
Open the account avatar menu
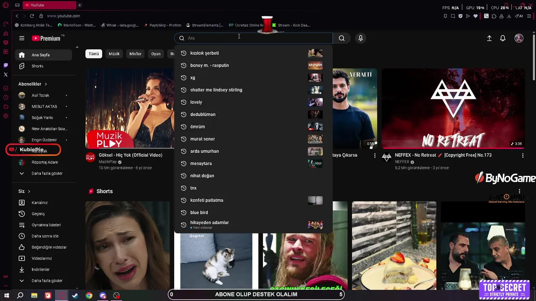519,38
